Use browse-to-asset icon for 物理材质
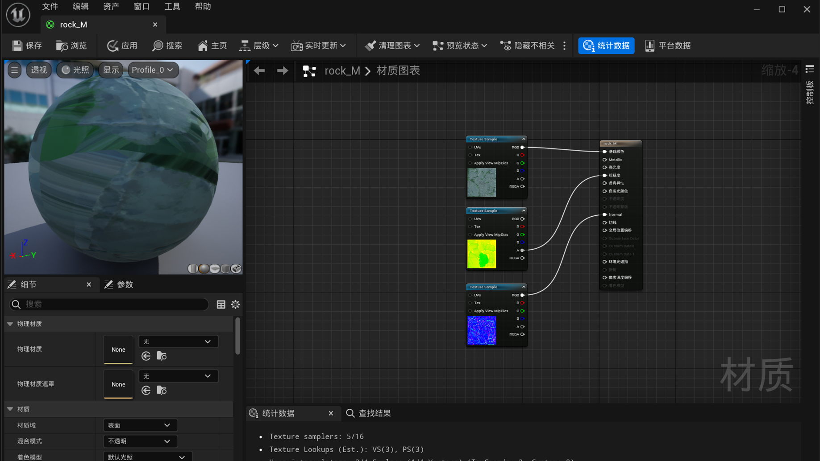This screenshot has height=461, width=820. pyautogui.click(x=162, y=356)
